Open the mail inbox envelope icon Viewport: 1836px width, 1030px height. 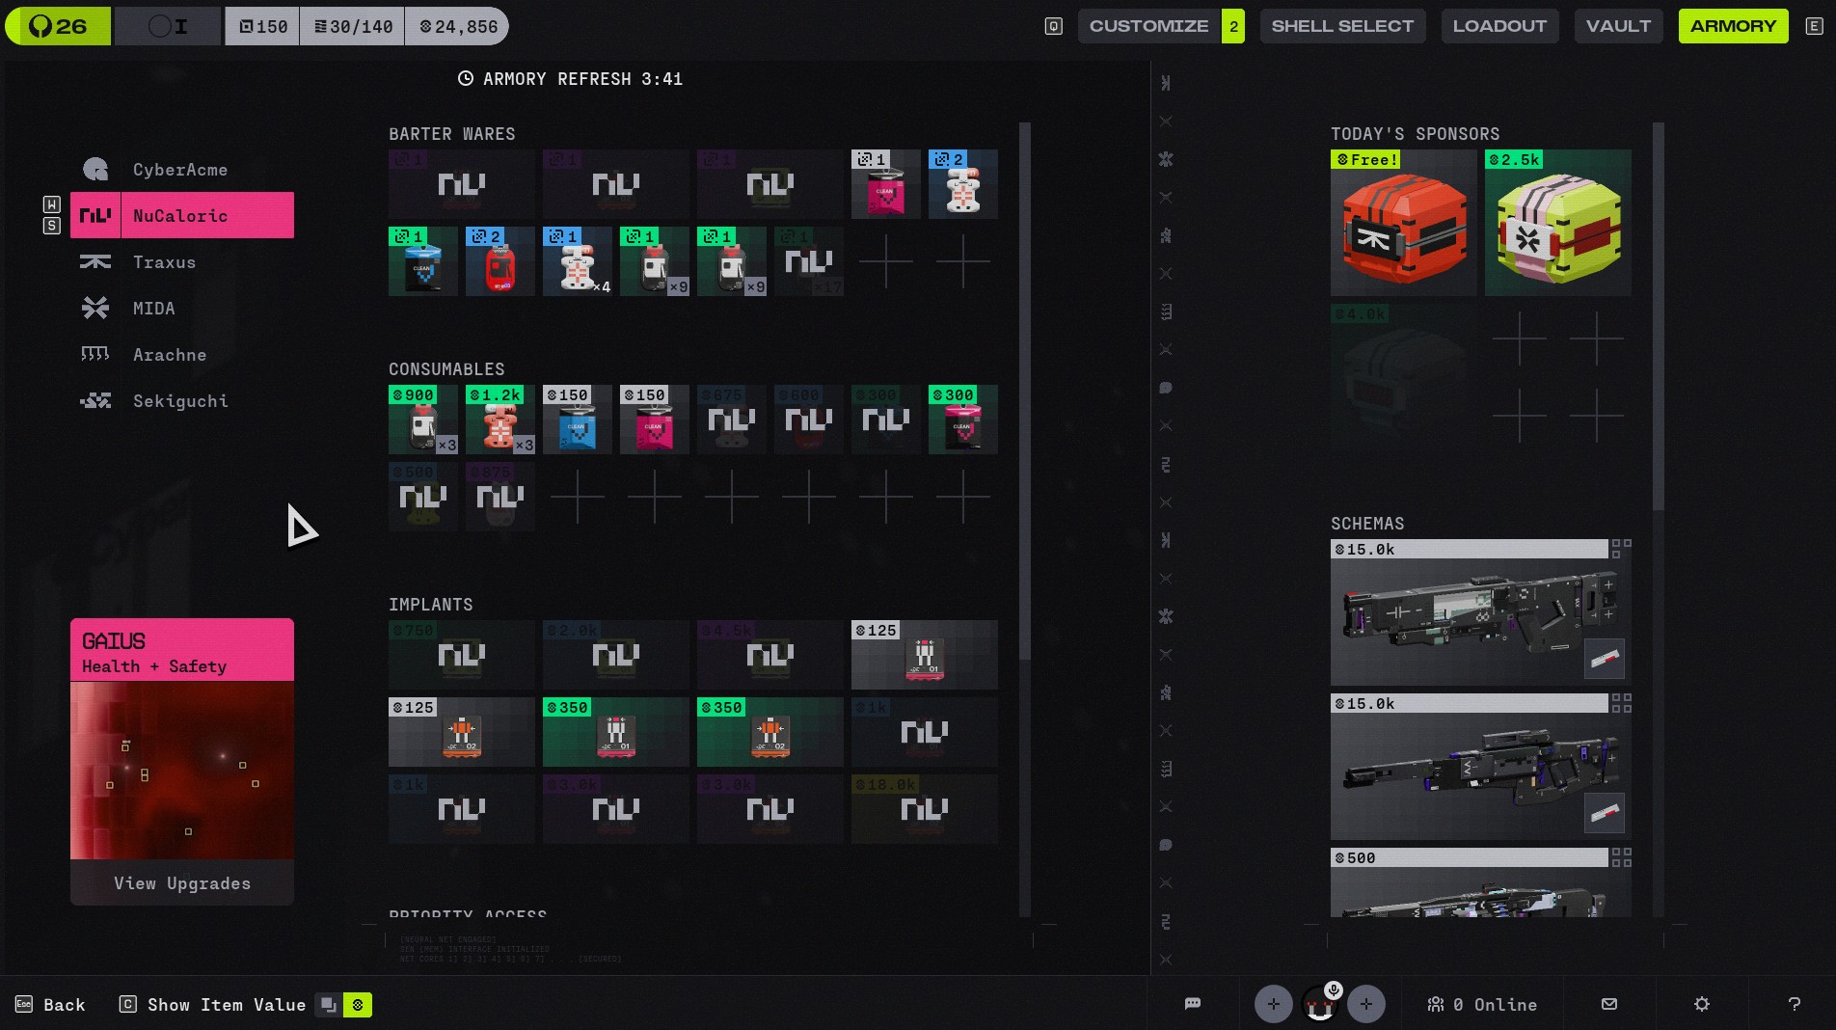1609,1004
